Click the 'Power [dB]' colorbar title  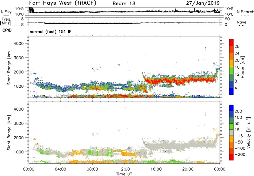243,67
